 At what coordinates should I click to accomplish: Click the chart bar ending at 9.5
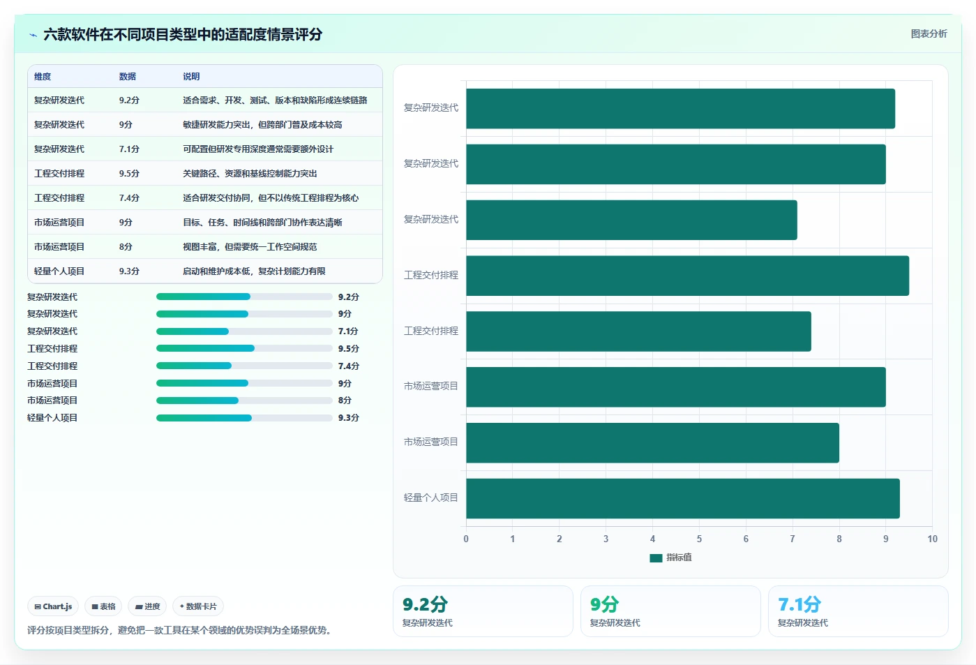[x=688, y=276]
